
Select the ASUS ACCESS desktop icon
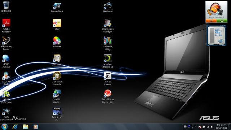click(x=6, y=61)
